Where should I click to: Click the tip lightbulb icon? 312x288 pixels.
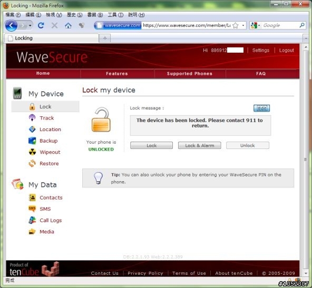tap(99, 177)
